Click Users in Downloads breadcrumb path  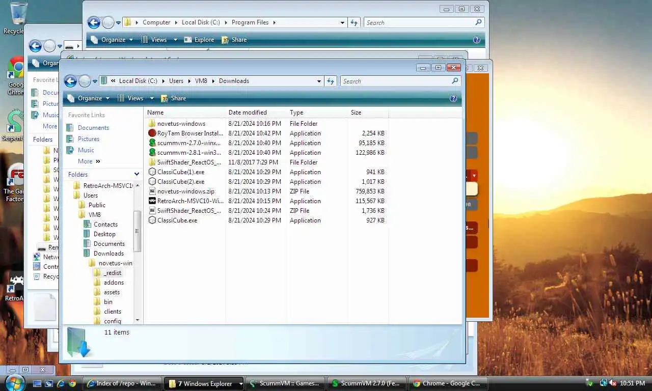click(176, 81)
